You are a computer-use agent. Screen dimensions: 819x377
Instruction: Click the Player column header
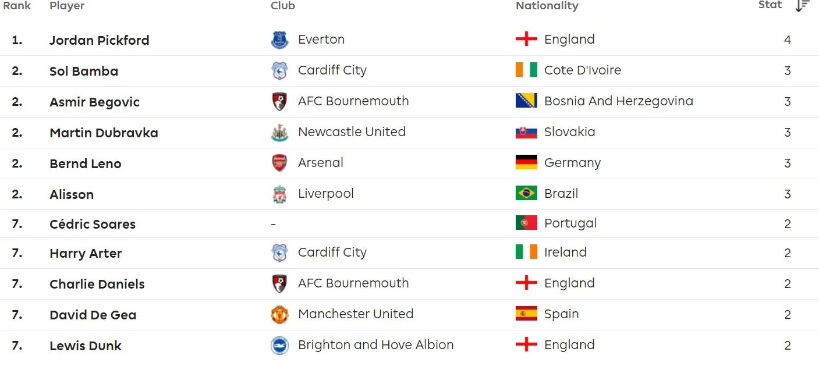click(x=67, y=6)
